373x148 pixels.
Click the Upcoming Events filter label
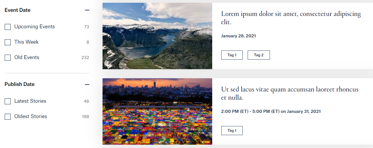click(x=35, y=27)
